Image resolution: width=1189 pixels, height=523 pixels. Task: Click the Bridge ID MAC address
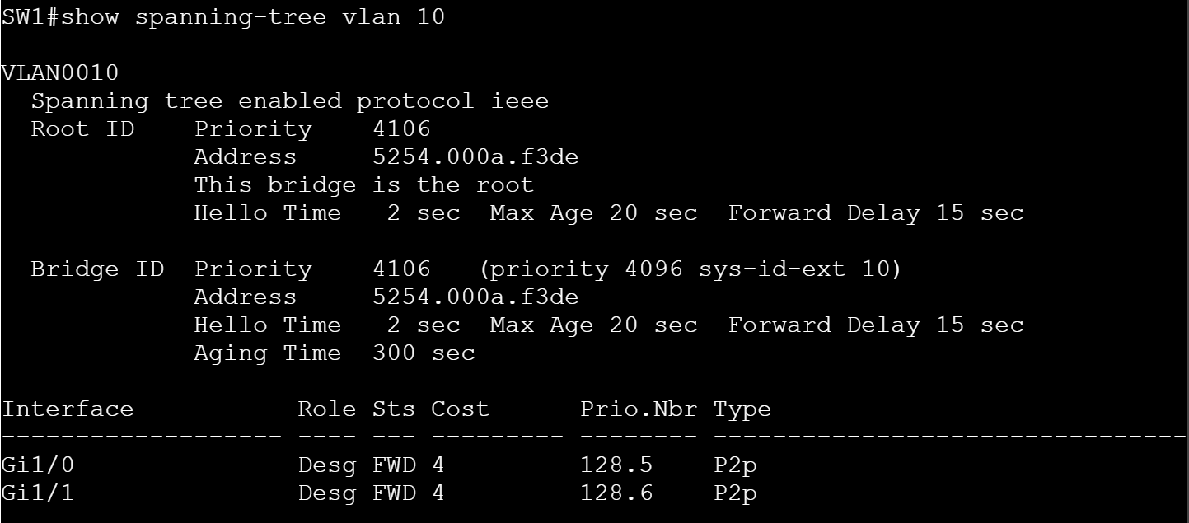click(475, 297)
